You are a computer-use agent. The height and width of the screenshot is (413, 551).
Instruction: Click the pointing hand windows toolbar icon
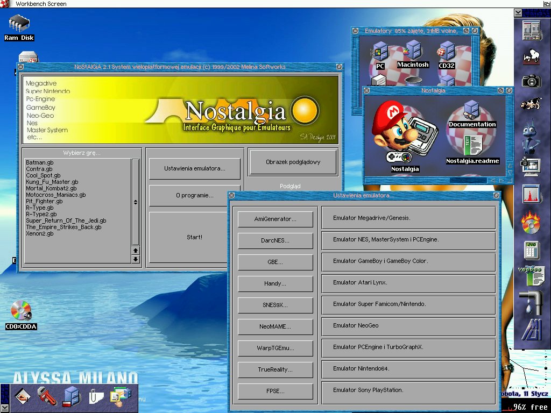pos(121,396)
